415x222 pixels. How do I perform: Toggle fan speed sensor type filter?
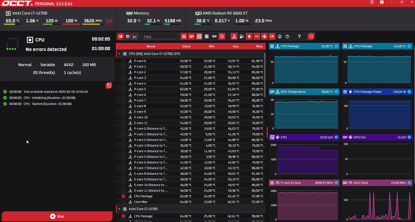[x=264, y=37]
